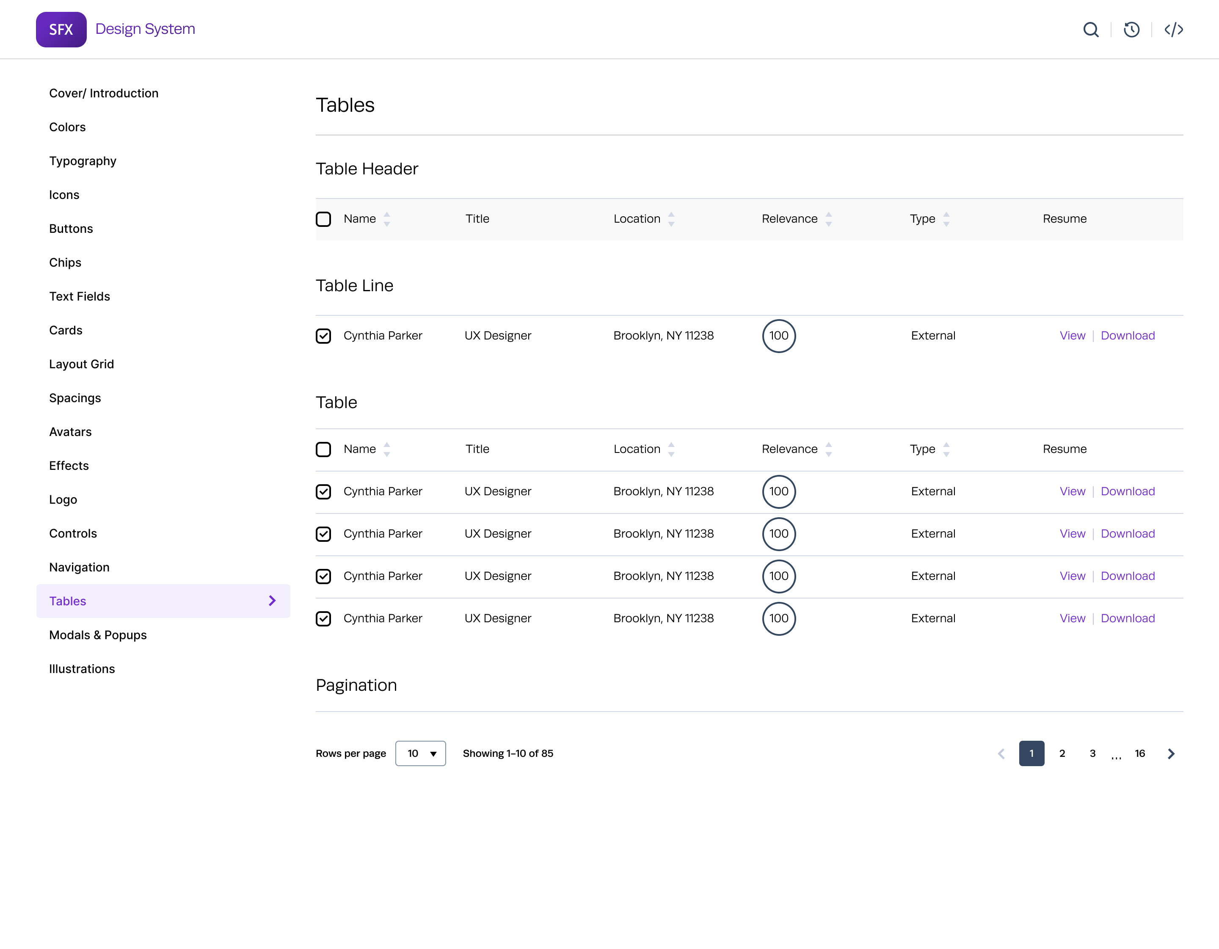Click View link in last table row
The height and width of the screenshot is (949, 1219).
point(1072,618)
